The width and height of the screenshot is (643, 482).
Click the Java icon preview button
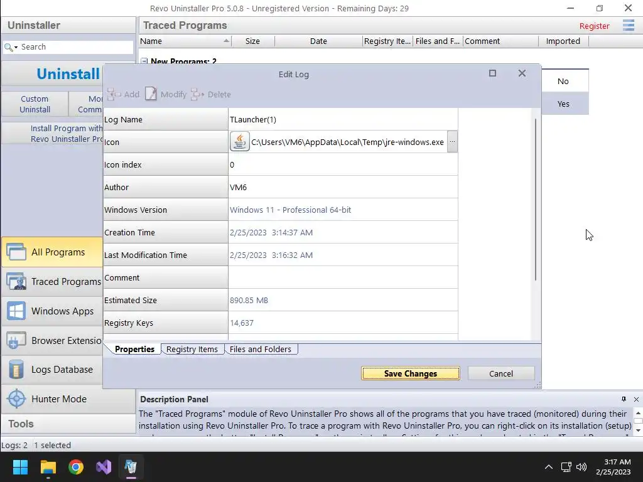pyautogui.click(x=240, y=142)
